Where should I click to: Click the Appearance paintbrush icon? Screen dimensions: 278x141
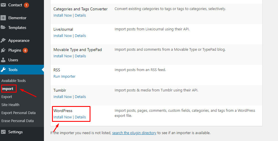tap(3, 40)
